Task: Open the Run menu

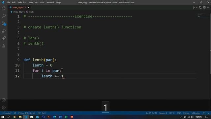Action: click(x=42, y=2)
